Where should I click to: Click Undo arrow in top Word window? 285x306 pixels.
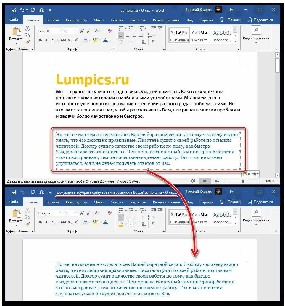coord(22,10)
